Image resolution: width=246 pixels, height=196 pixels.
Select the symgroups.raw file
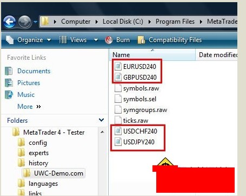pos(145,110)
